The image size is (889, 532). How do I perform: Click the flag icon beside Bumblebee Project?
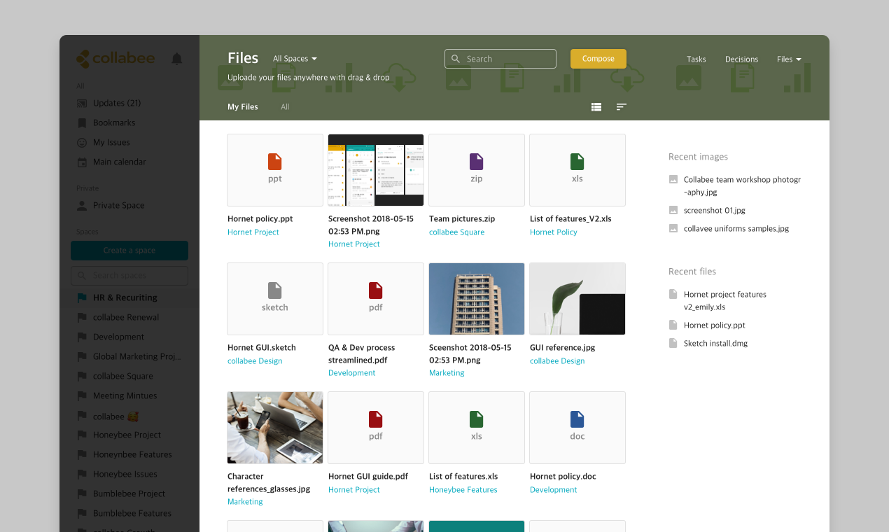82,493
